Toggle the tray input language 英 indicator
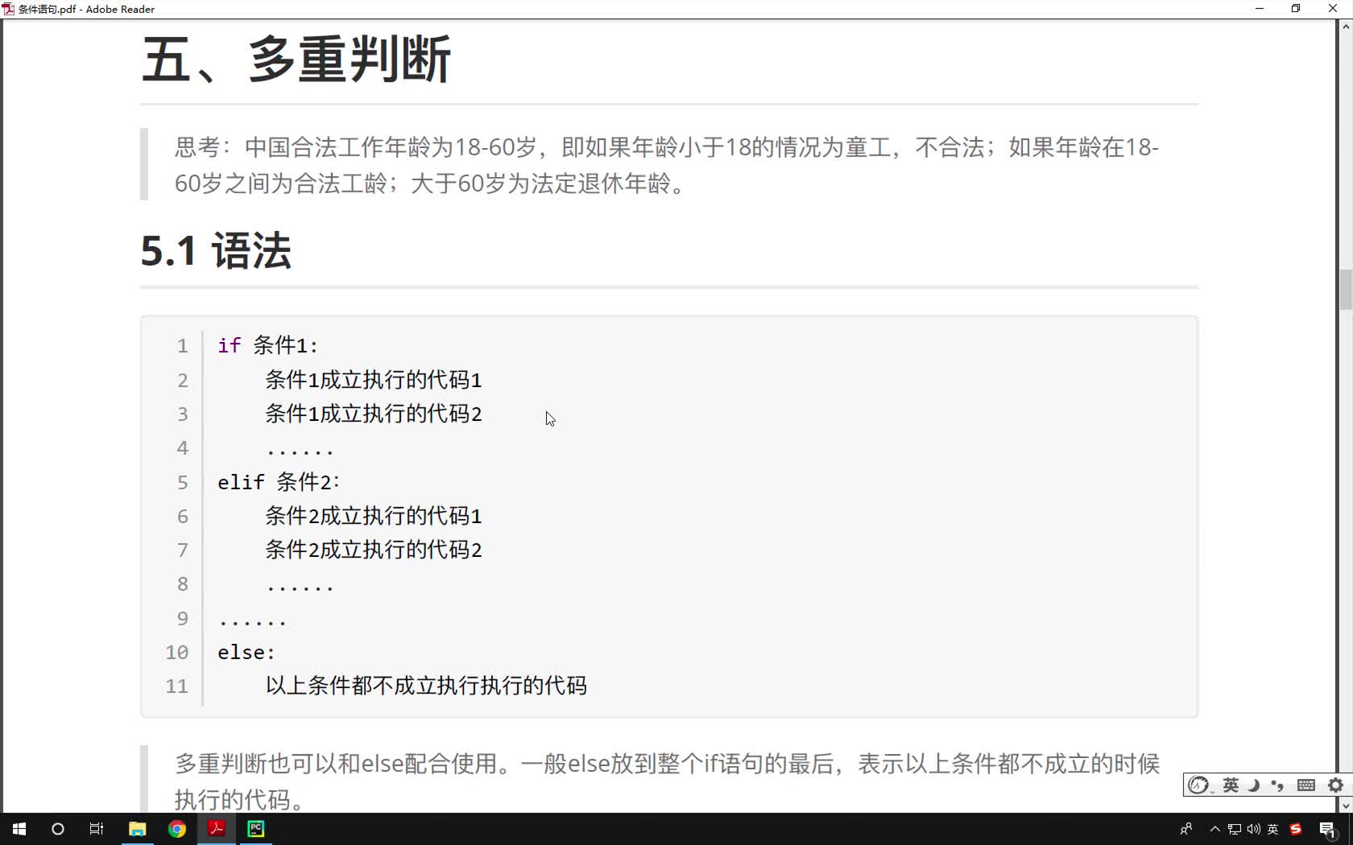1353x845 pixels. coord(1273,829)
